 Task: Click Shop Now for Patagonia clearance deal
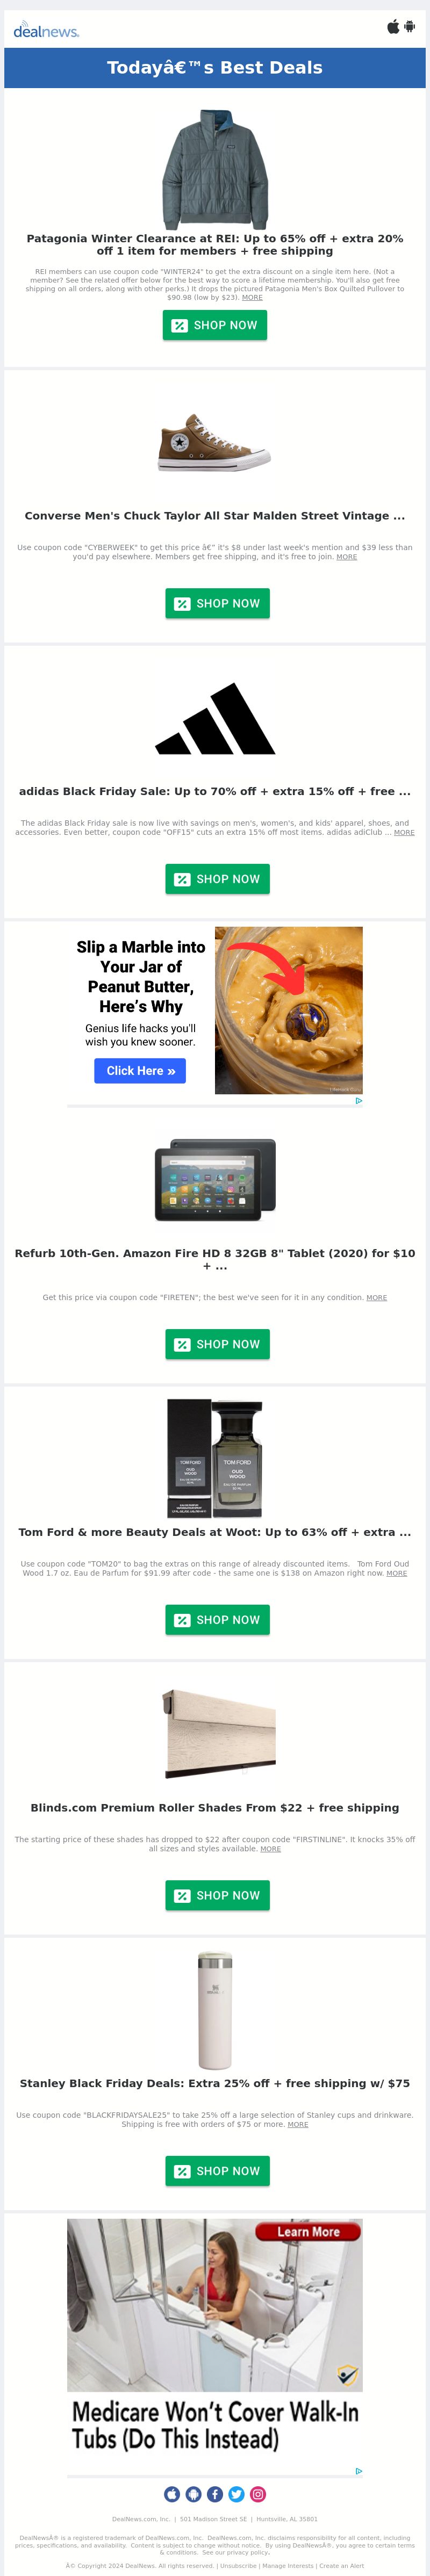tap(215, 325)
